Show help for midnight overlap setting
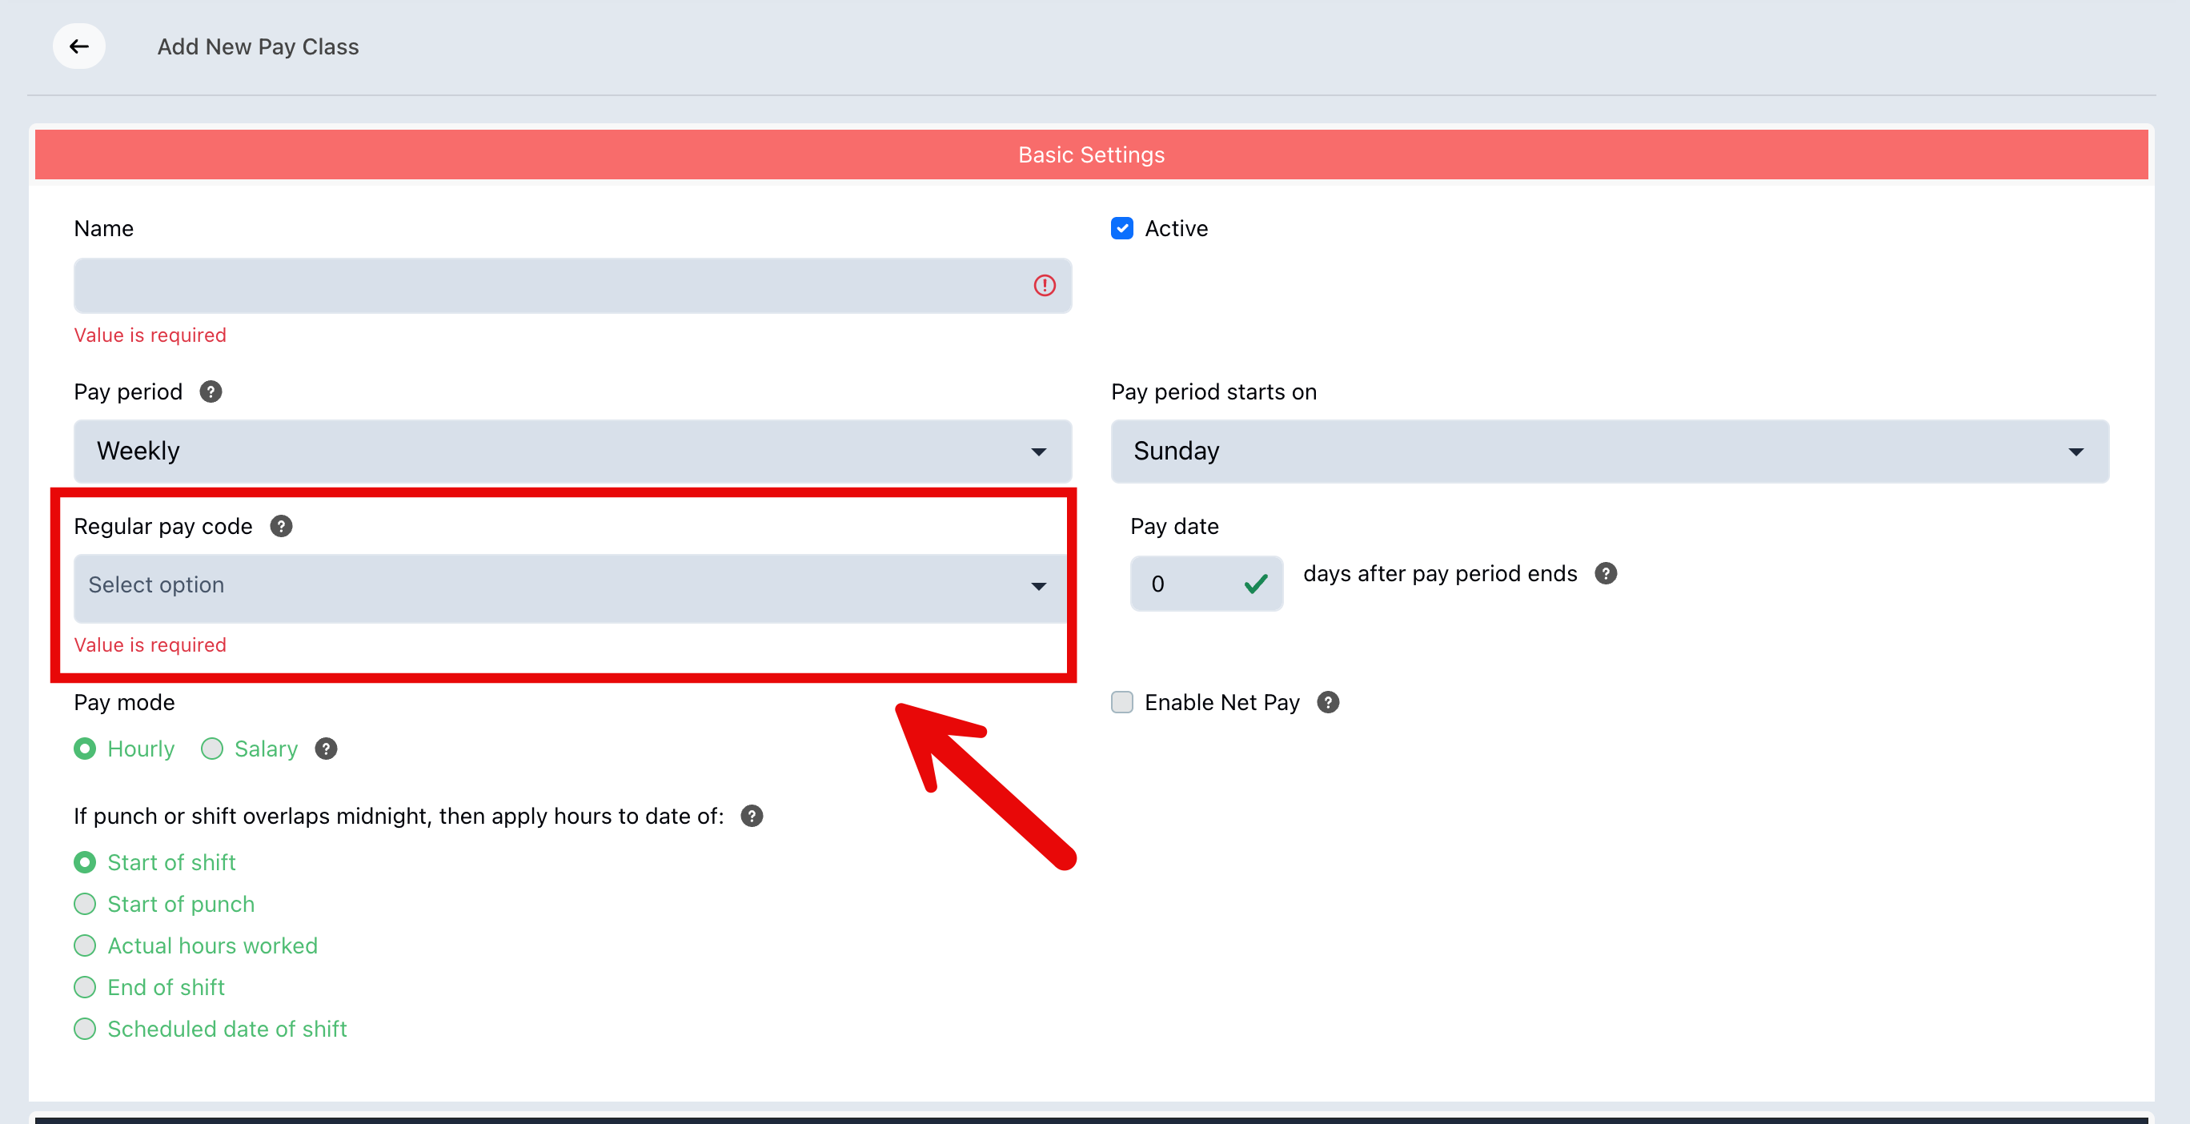2190x1124 pixels. pos(752,817)
